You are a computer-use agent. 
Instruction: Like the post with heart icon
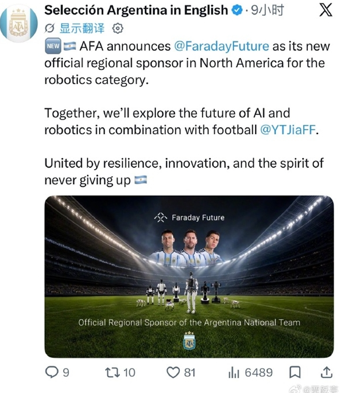[173, 373]
